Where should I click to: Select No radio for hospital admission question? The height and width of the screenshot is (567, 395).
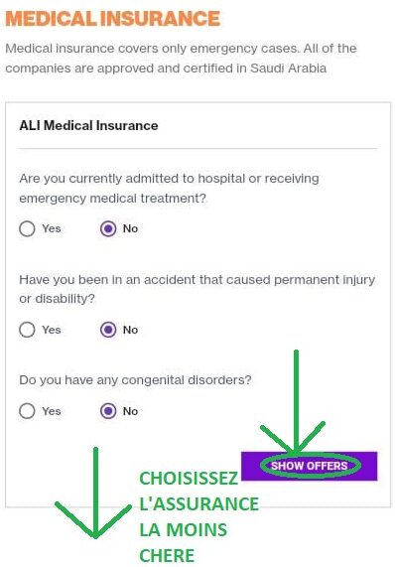(108, 228)
